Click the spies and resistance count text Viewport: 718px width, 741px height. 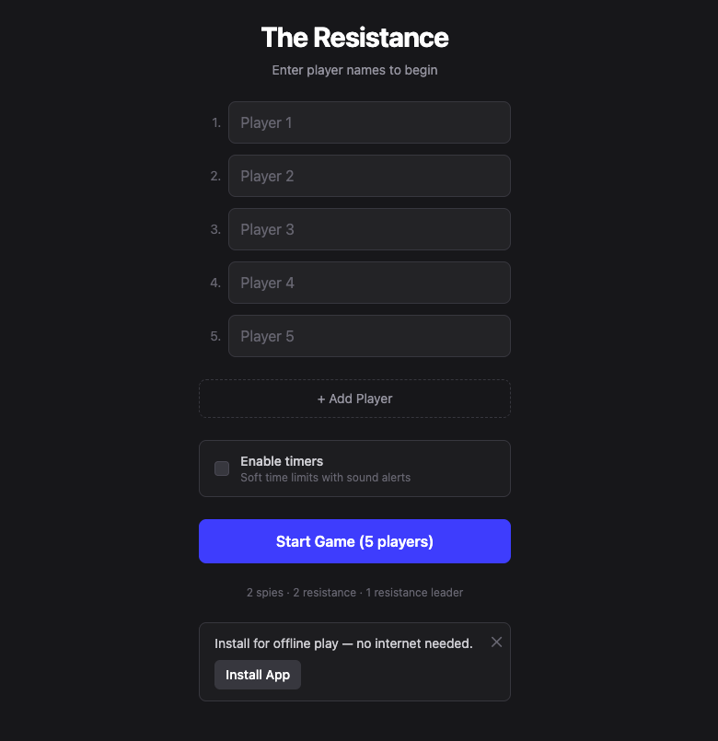tap(354, 592)
